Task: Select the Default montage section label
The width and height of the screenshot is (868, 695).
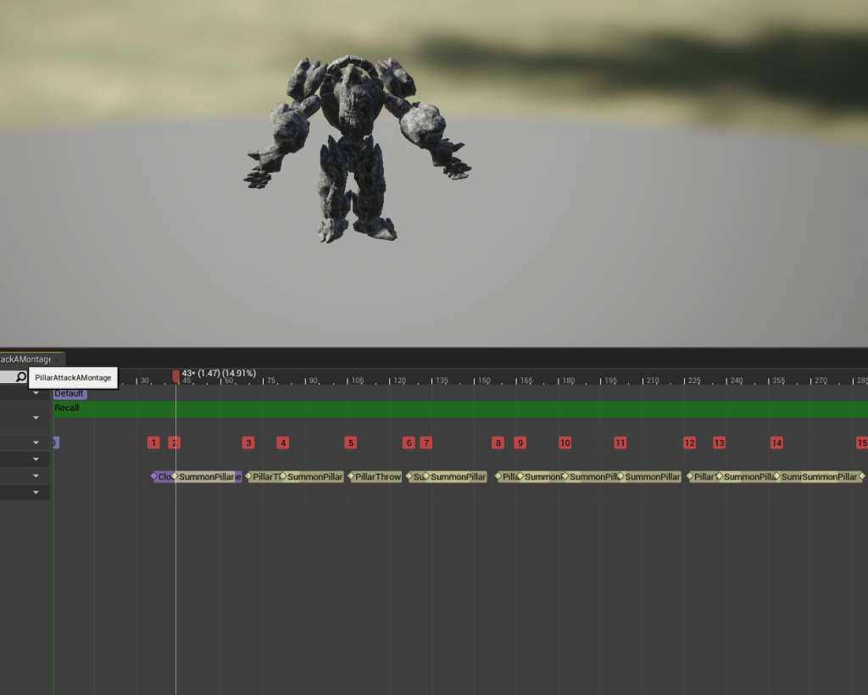Action: click(x=70, y=394)
